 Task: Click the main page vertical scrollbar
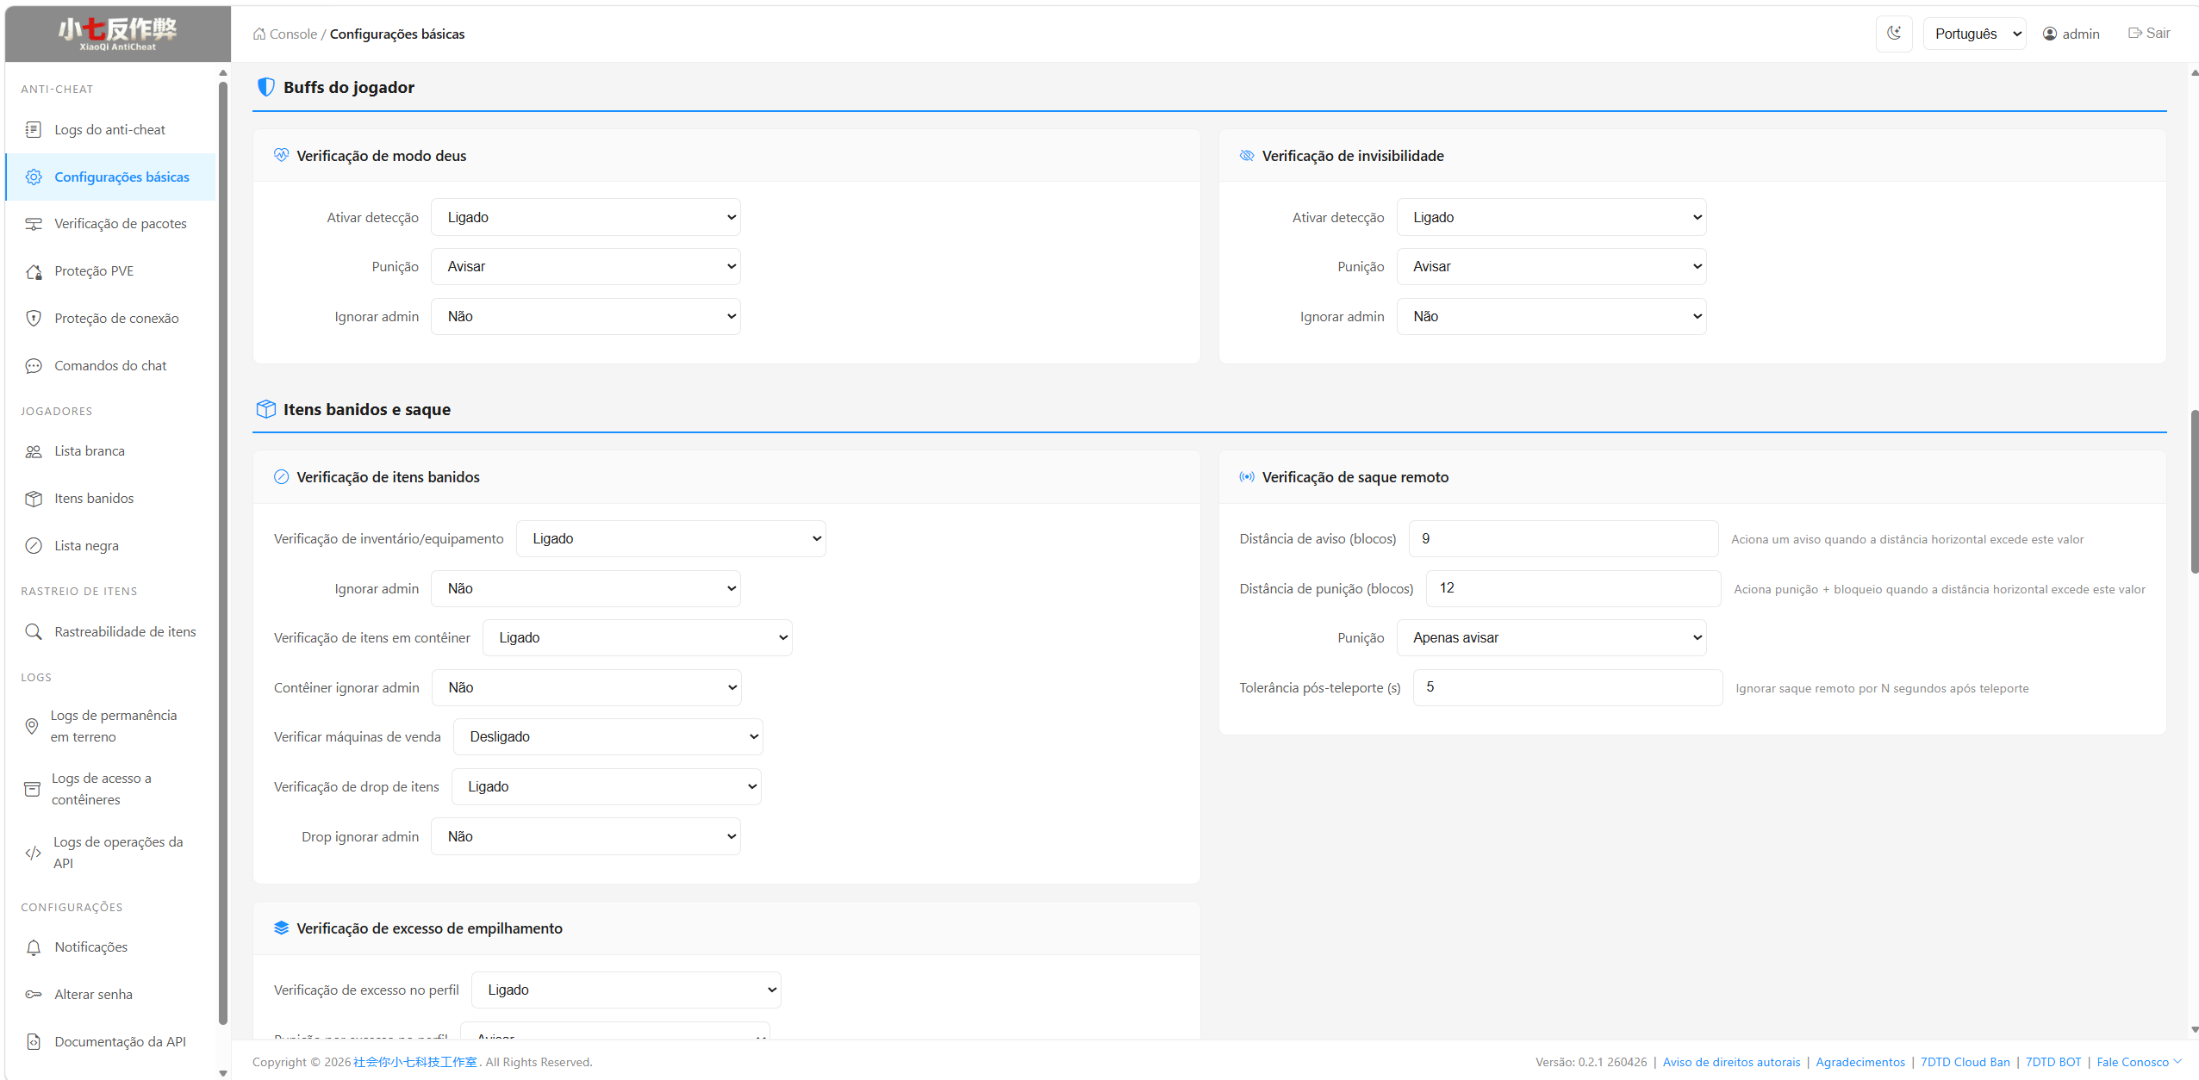2194,491
